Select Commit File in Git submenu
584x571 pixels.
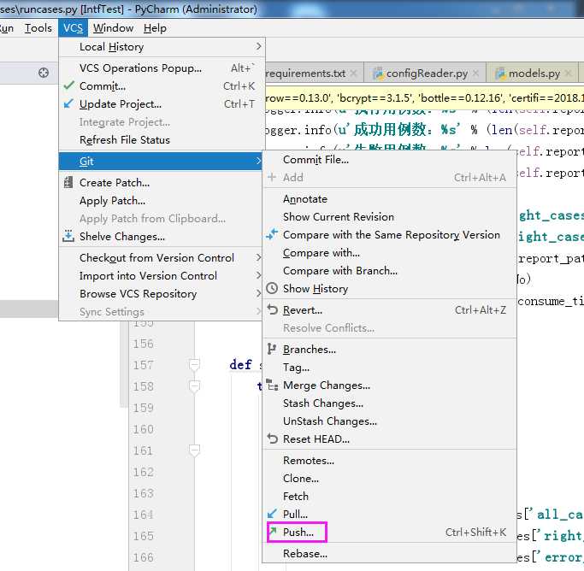[x=390, y=160]
